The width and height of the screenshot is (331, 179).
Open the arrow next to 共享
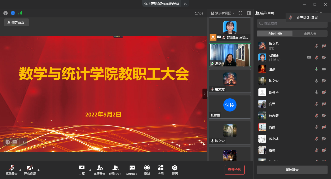[x=90, y=170]
